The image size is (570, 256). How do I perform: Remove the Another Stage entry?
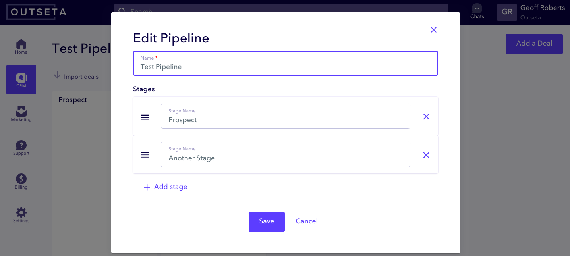pyautogui.click(x=426, y=155)
